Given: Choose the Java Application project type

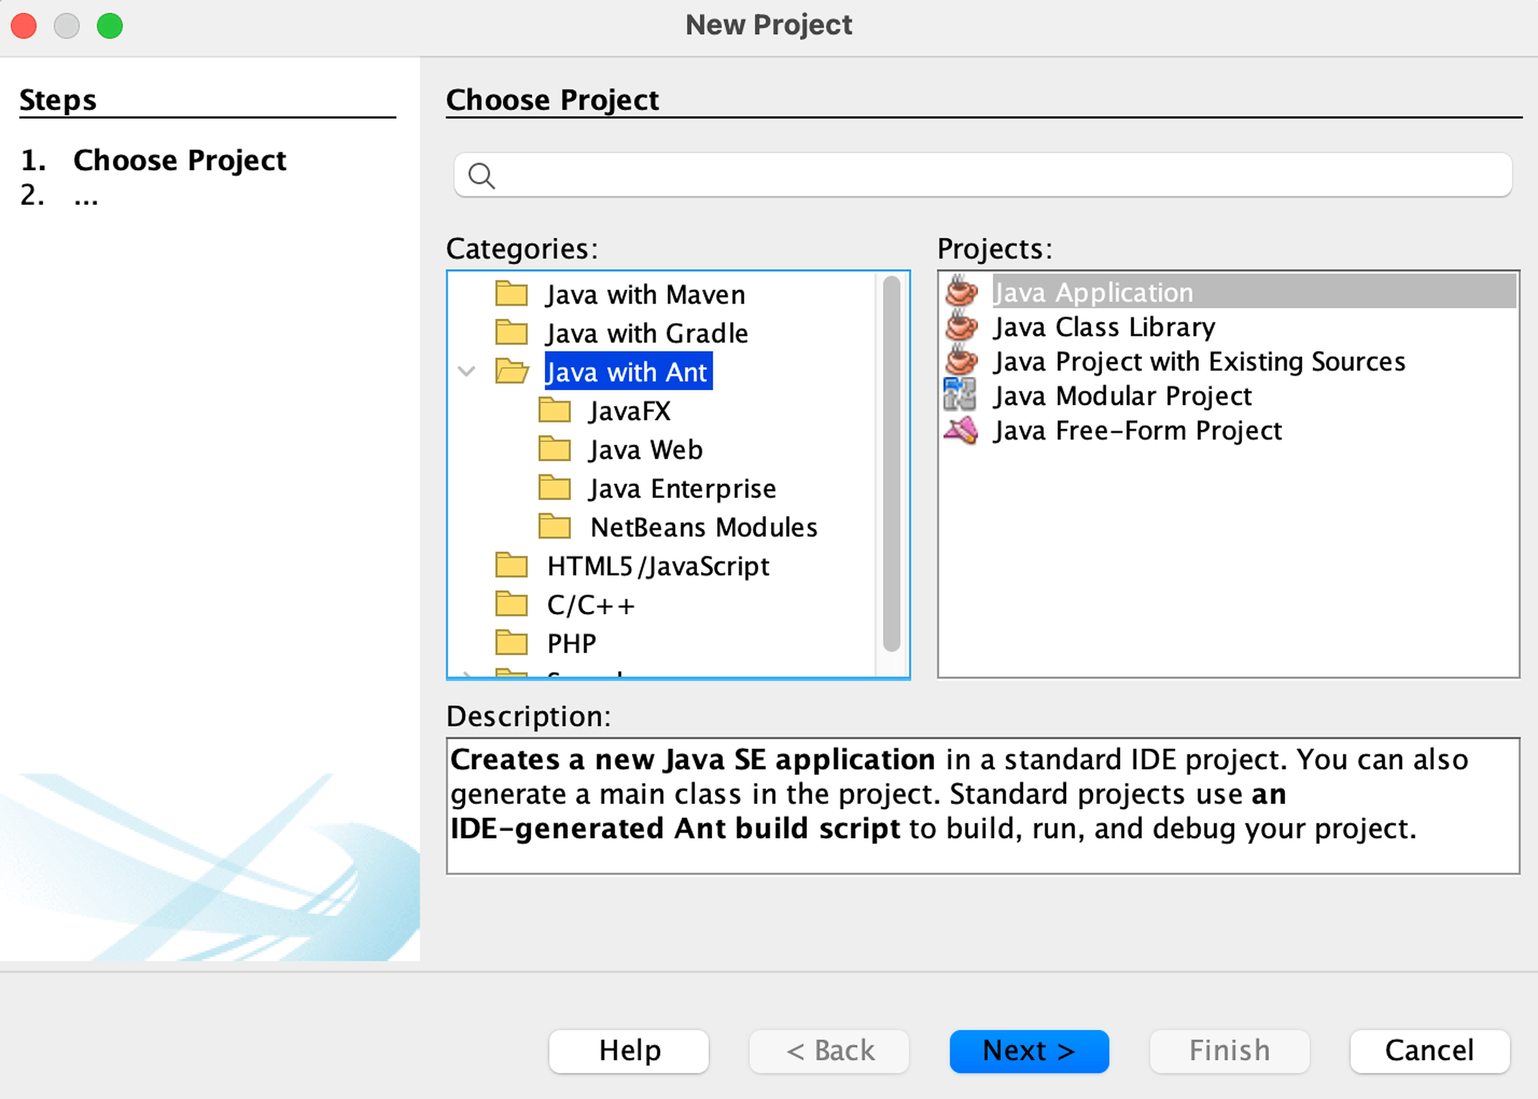Looking at the screenshot, I should [x=1254, y=293].
